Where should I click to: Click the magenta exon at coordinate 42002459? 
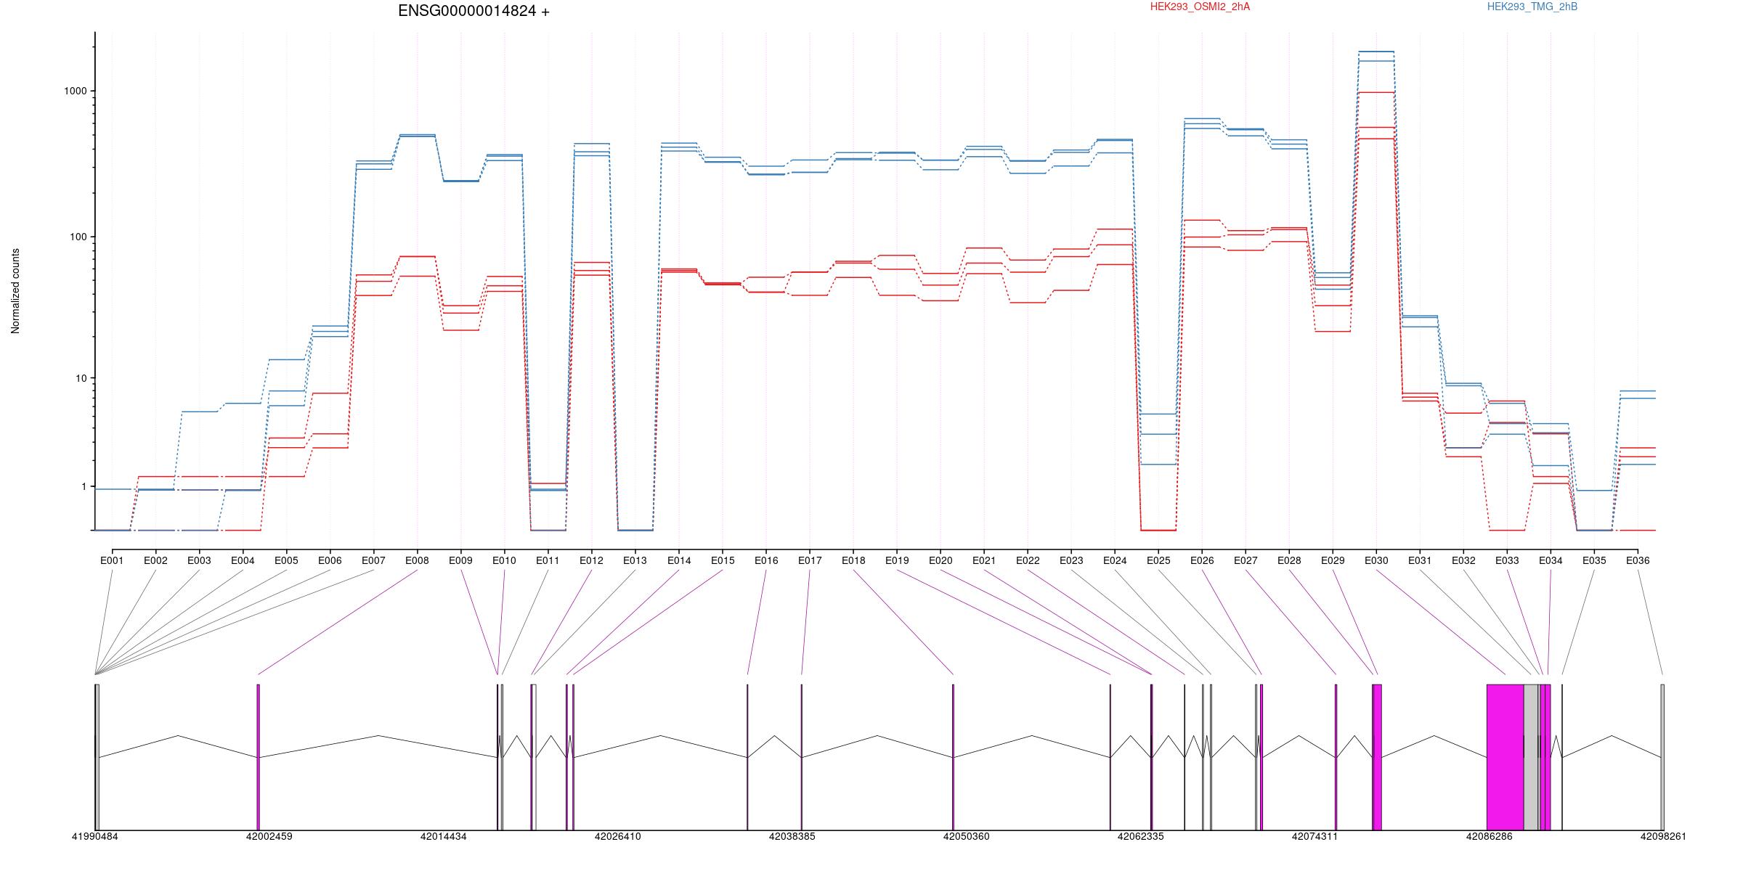point(258,757)
